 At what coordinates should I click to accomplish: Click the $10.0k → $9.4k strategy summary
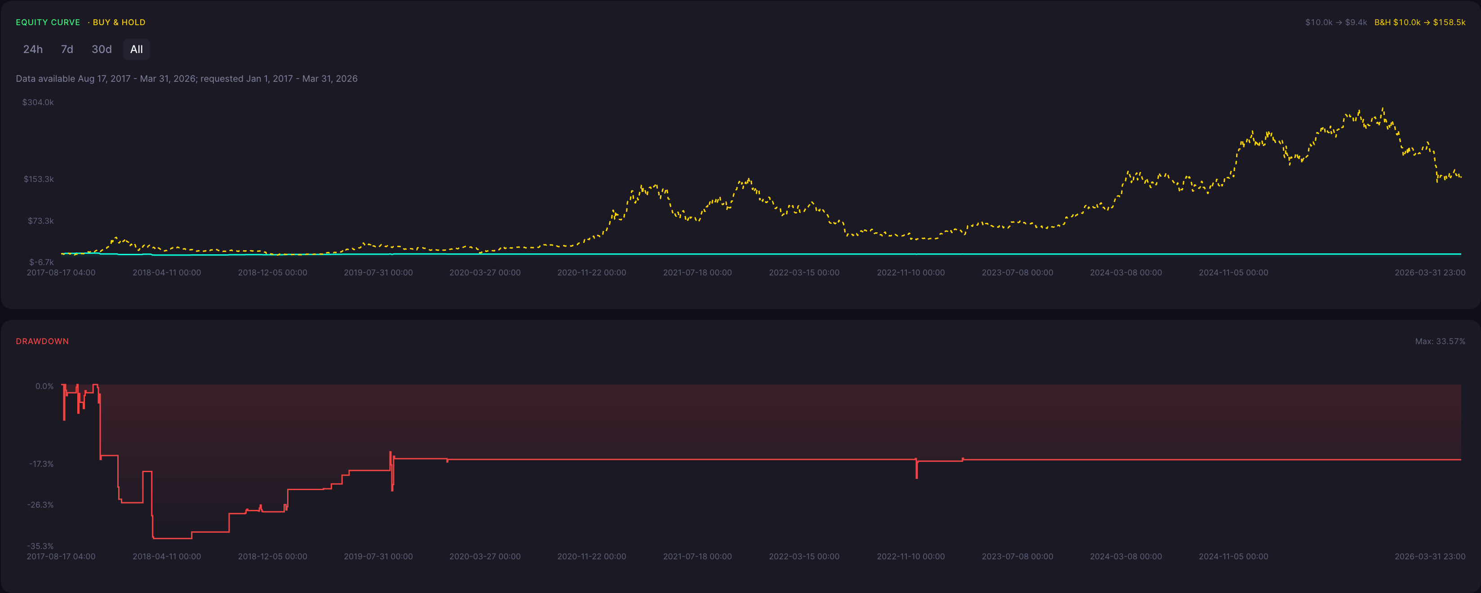coord(1335,22)
